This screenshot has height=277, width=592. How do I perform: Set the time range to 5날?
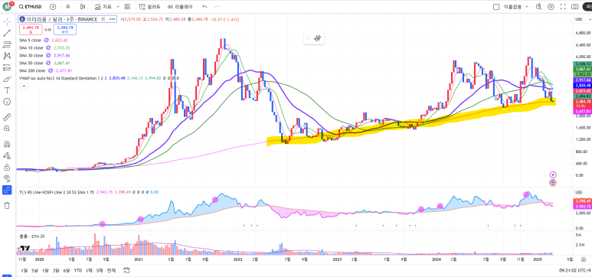(34, 270)
